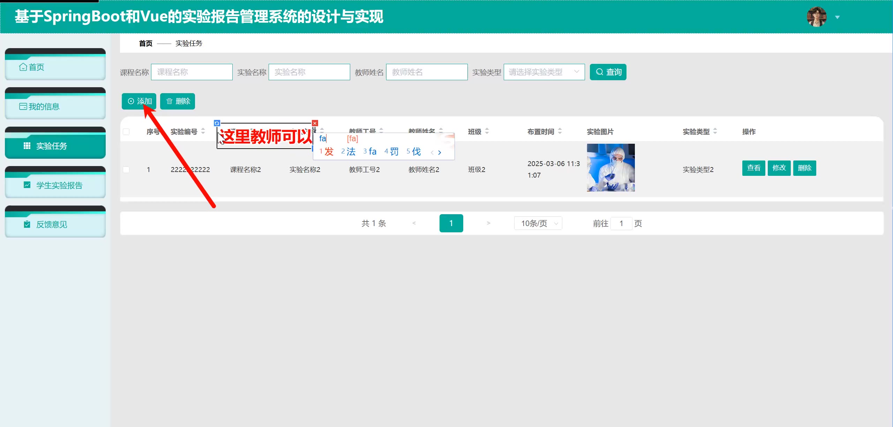Click the experiment image thumbnail
The height and width of the screenshot is (427, 893).
[610, 168]
